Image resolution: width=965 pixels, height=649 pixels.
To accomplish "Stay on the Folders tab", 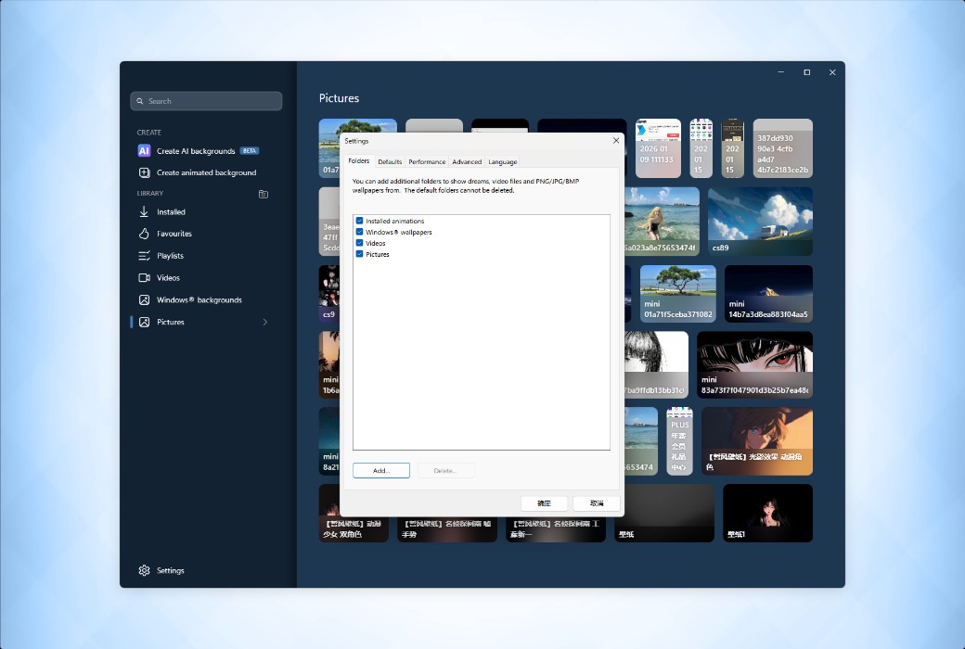I will pyautogui.click(x=359, y=161).
